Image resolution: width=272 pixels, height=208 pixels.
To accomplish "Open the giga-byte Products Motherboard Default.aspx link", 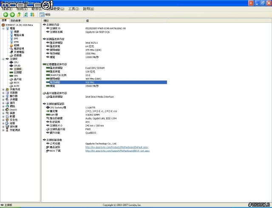I will coord(117,147).
